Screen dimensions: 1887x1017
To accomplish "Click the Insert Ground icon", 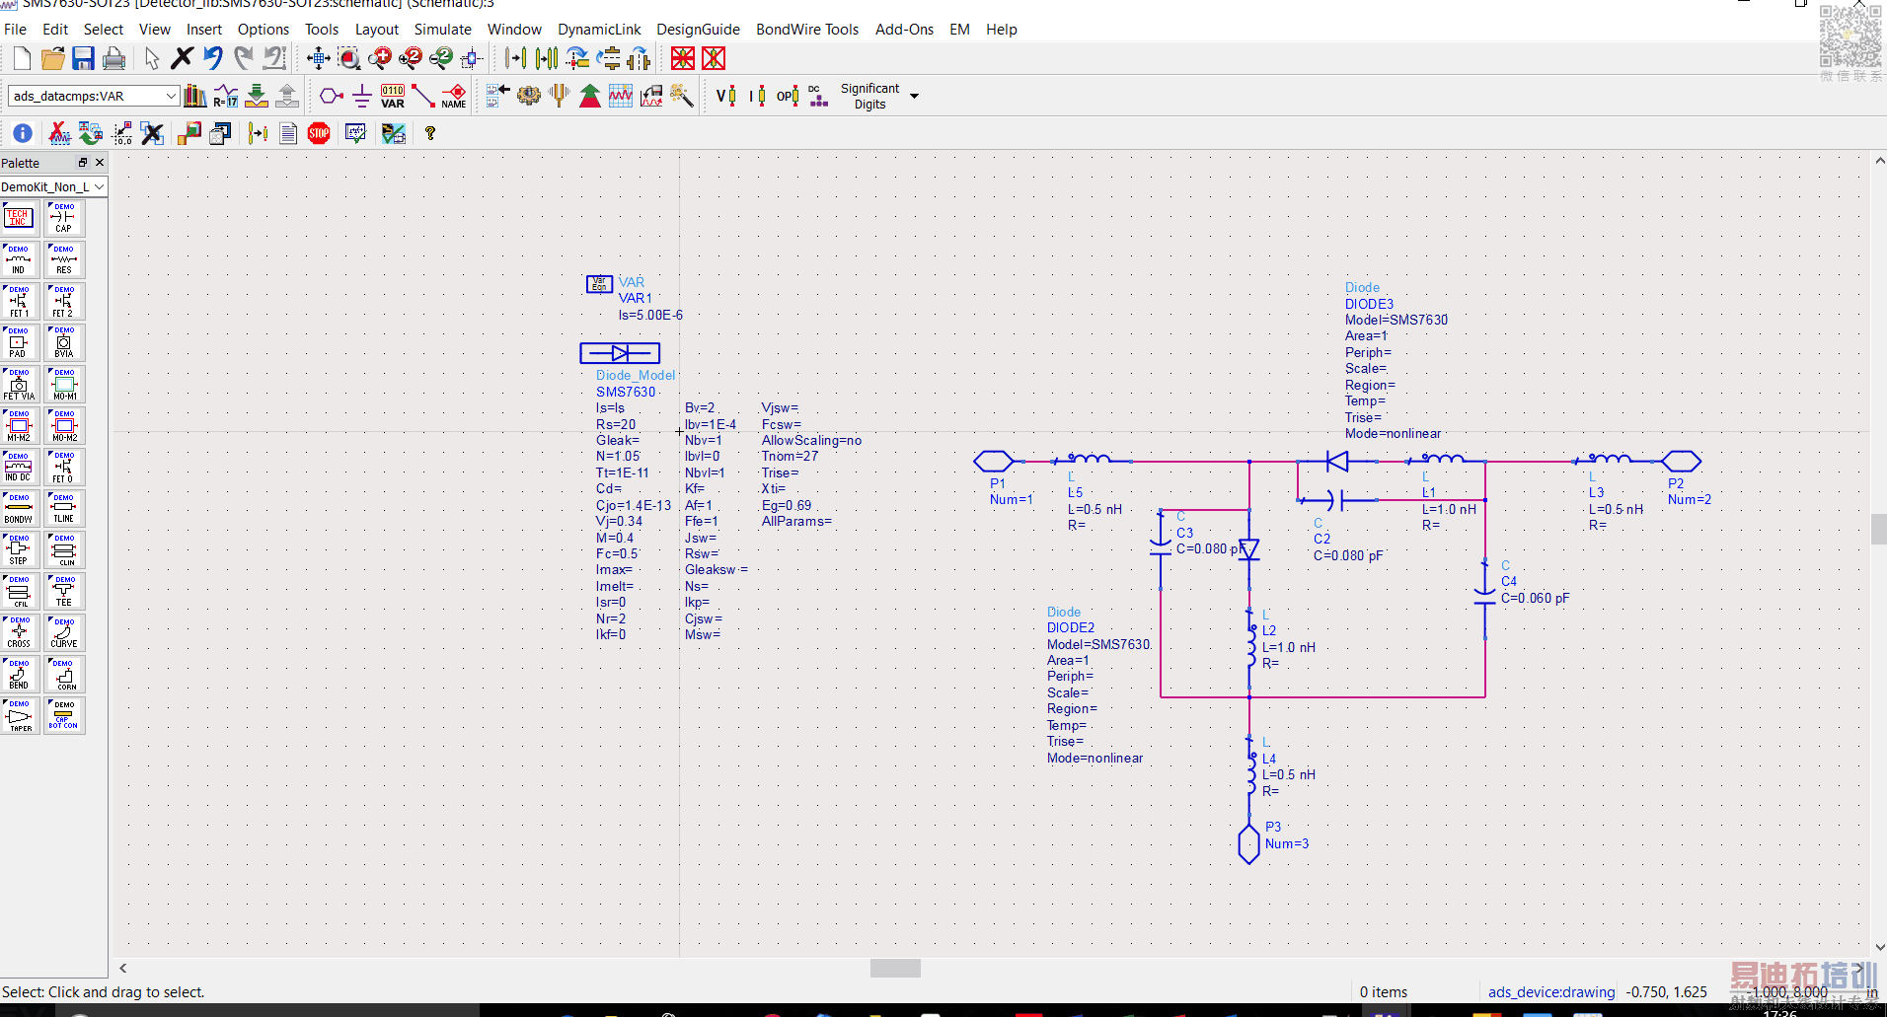I will (361, 96).
